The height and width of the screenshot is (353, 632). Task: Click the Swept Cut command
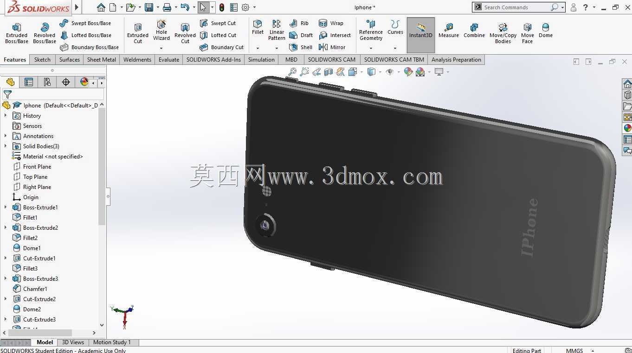(218, 23)
